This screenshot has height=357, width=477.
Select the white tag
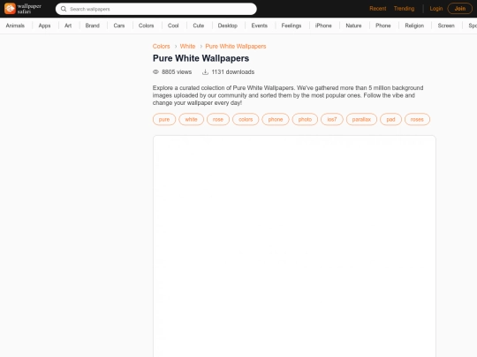[x=191, y=119]
